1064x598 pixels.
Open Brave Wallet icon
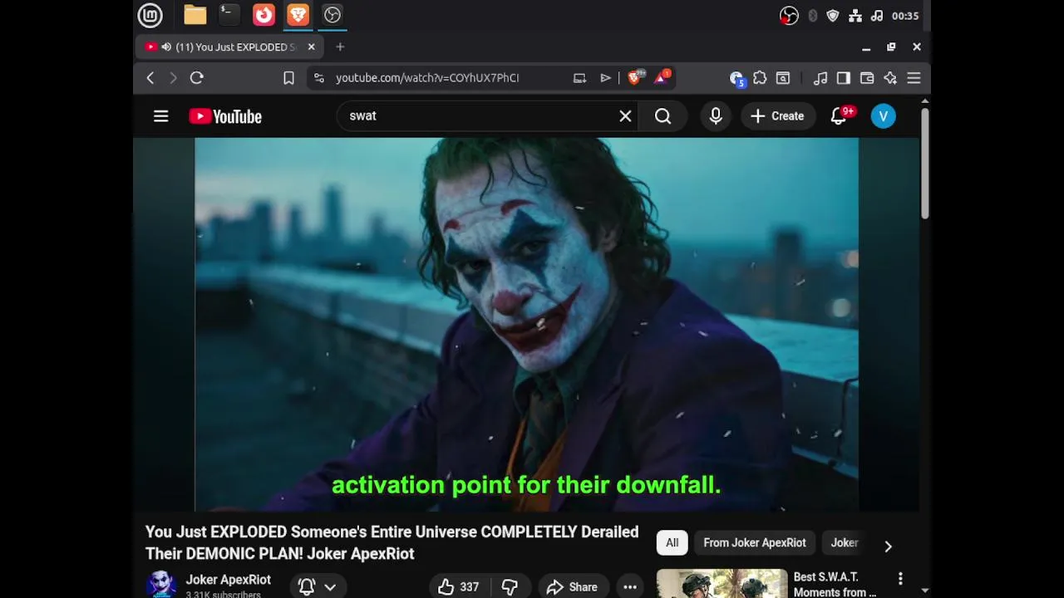pos(867,78)
